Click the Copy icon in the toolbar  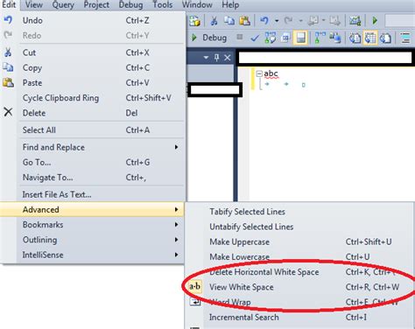coord(229,21)
